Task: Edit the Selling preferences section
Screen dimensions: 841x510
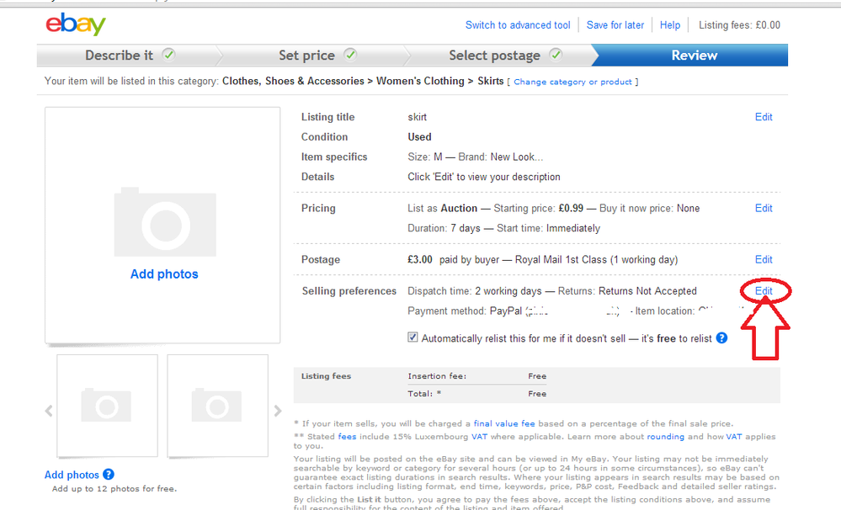Action: [764, 290]
